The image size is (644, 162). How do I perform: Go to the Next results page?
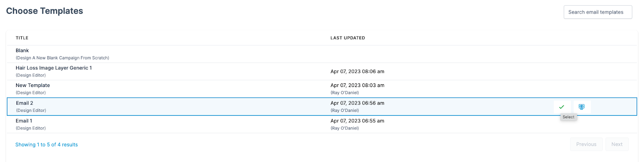click(x=617, y=144)
